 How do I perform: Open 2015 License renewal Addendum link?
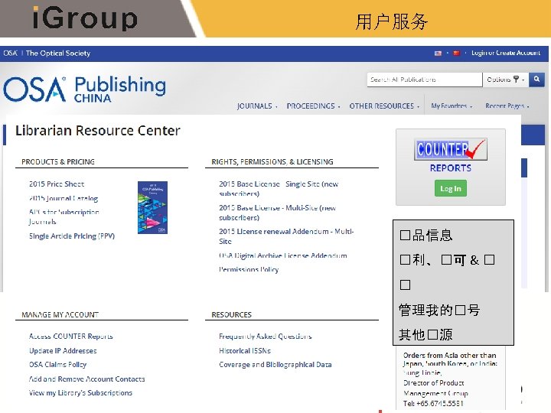point(286,236)
